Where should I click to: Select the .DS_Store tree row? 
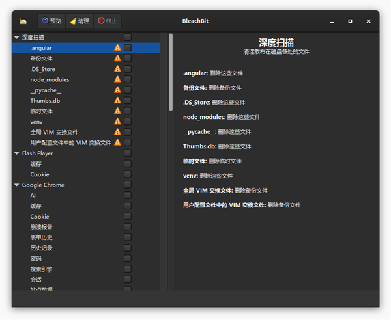pos(86,69)
